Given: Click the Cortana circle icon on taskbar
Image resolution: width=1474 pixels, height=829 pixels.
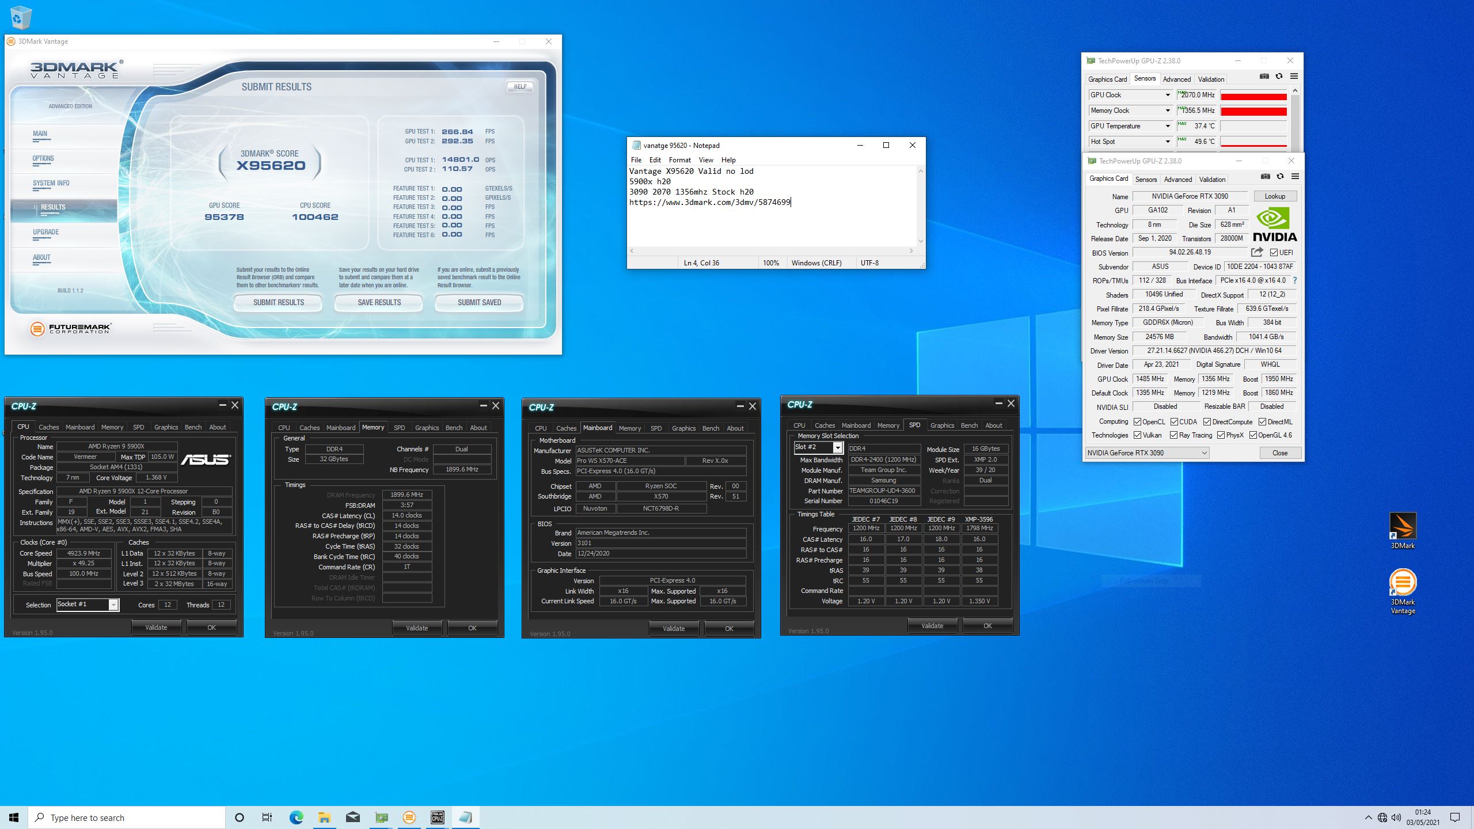Looking at the screenshot, I should point(240,817).
